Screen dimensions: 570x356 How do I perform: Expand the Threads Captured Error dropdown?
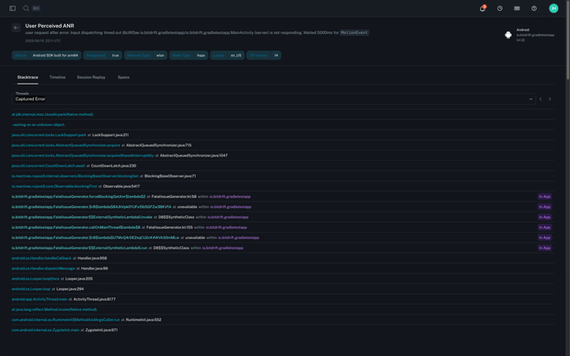pos(274,99)
